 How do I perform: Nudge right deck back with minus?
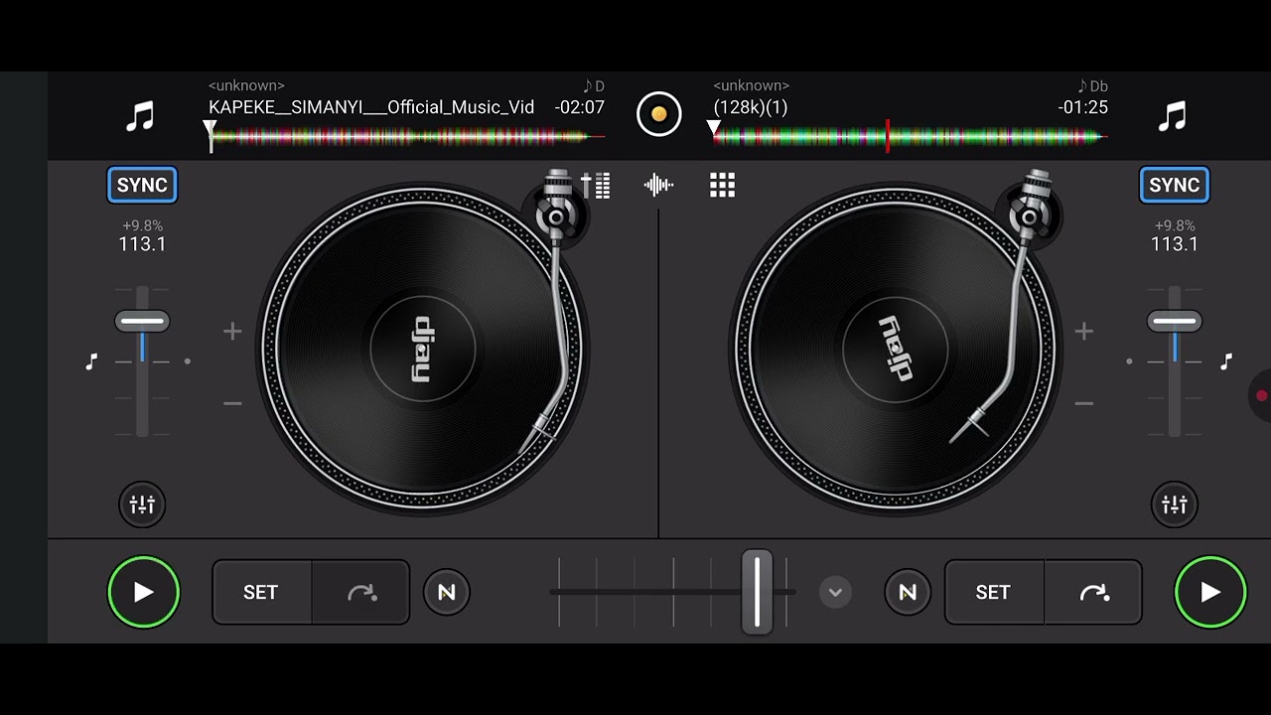coord(1084,403)
